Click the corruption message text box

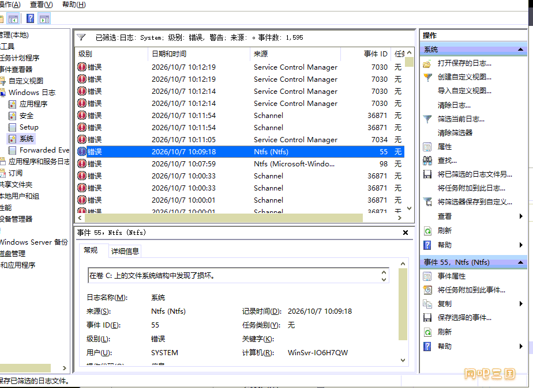point(238,276)
